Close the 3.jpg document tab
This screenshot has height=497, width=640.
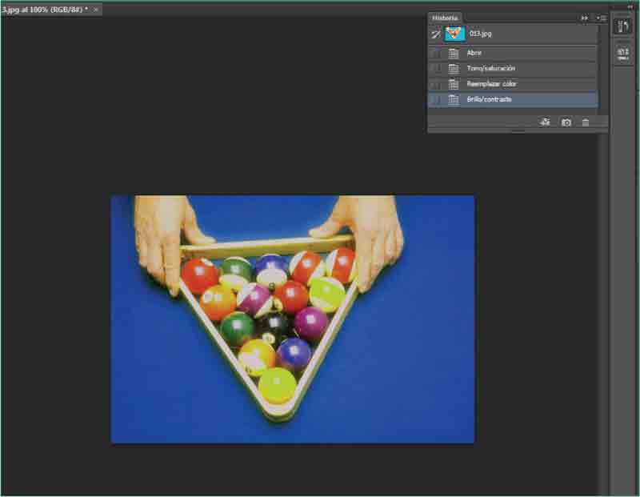[97, 9]
